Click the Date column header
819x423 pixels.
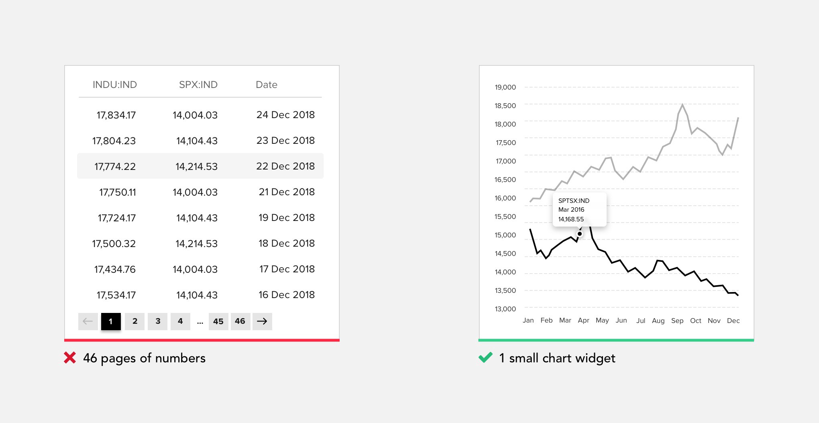tap(267, 85)
